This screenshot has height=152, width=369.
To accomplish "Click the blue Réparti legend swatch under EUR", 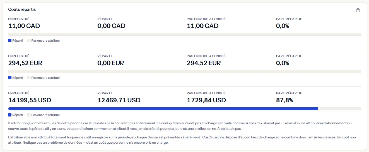I will coord(10,78).
